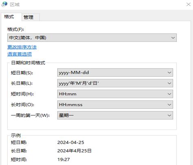Screen dimensions: 193x165
Task: Click the sample short time 19:27
Action: click(63, 159)
